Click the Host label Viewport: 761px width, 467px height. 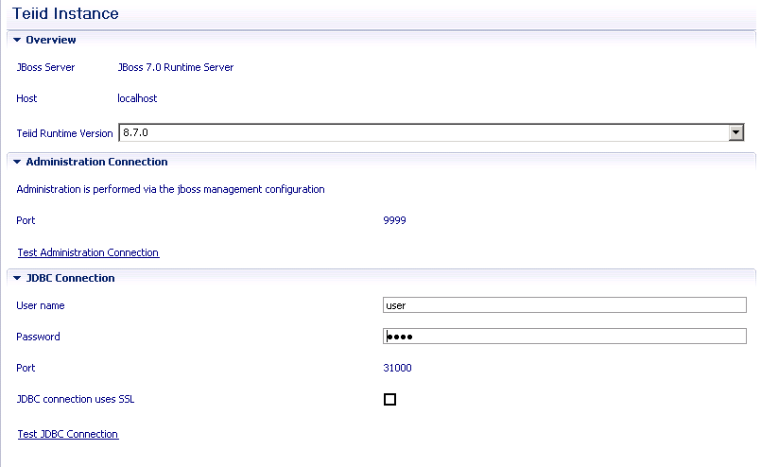click(x=26, y=98)
